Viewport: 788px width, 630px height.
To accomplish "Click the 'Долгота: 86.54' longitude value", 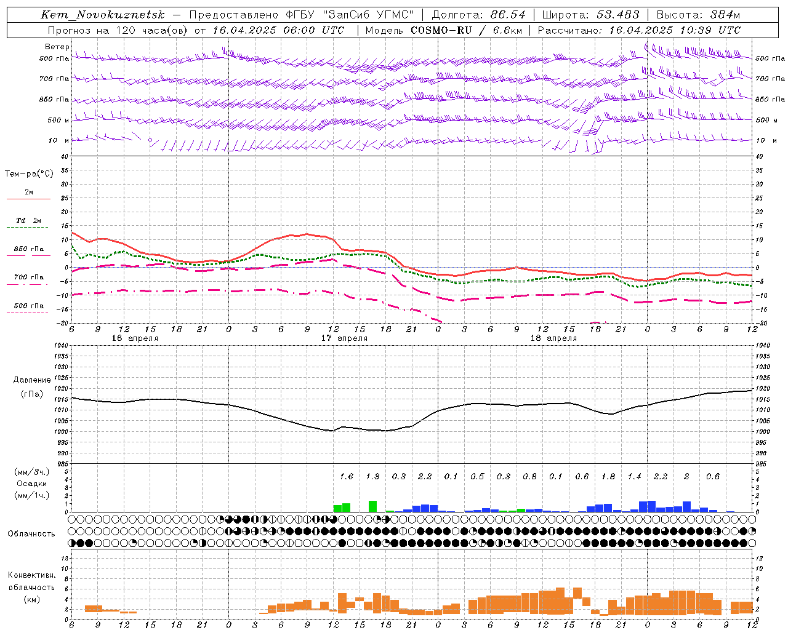I will click(479, 15).
